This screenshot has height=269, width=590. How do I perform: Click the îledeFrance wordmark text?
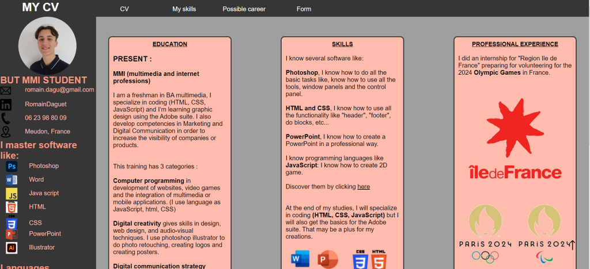[x=515, y=172]
